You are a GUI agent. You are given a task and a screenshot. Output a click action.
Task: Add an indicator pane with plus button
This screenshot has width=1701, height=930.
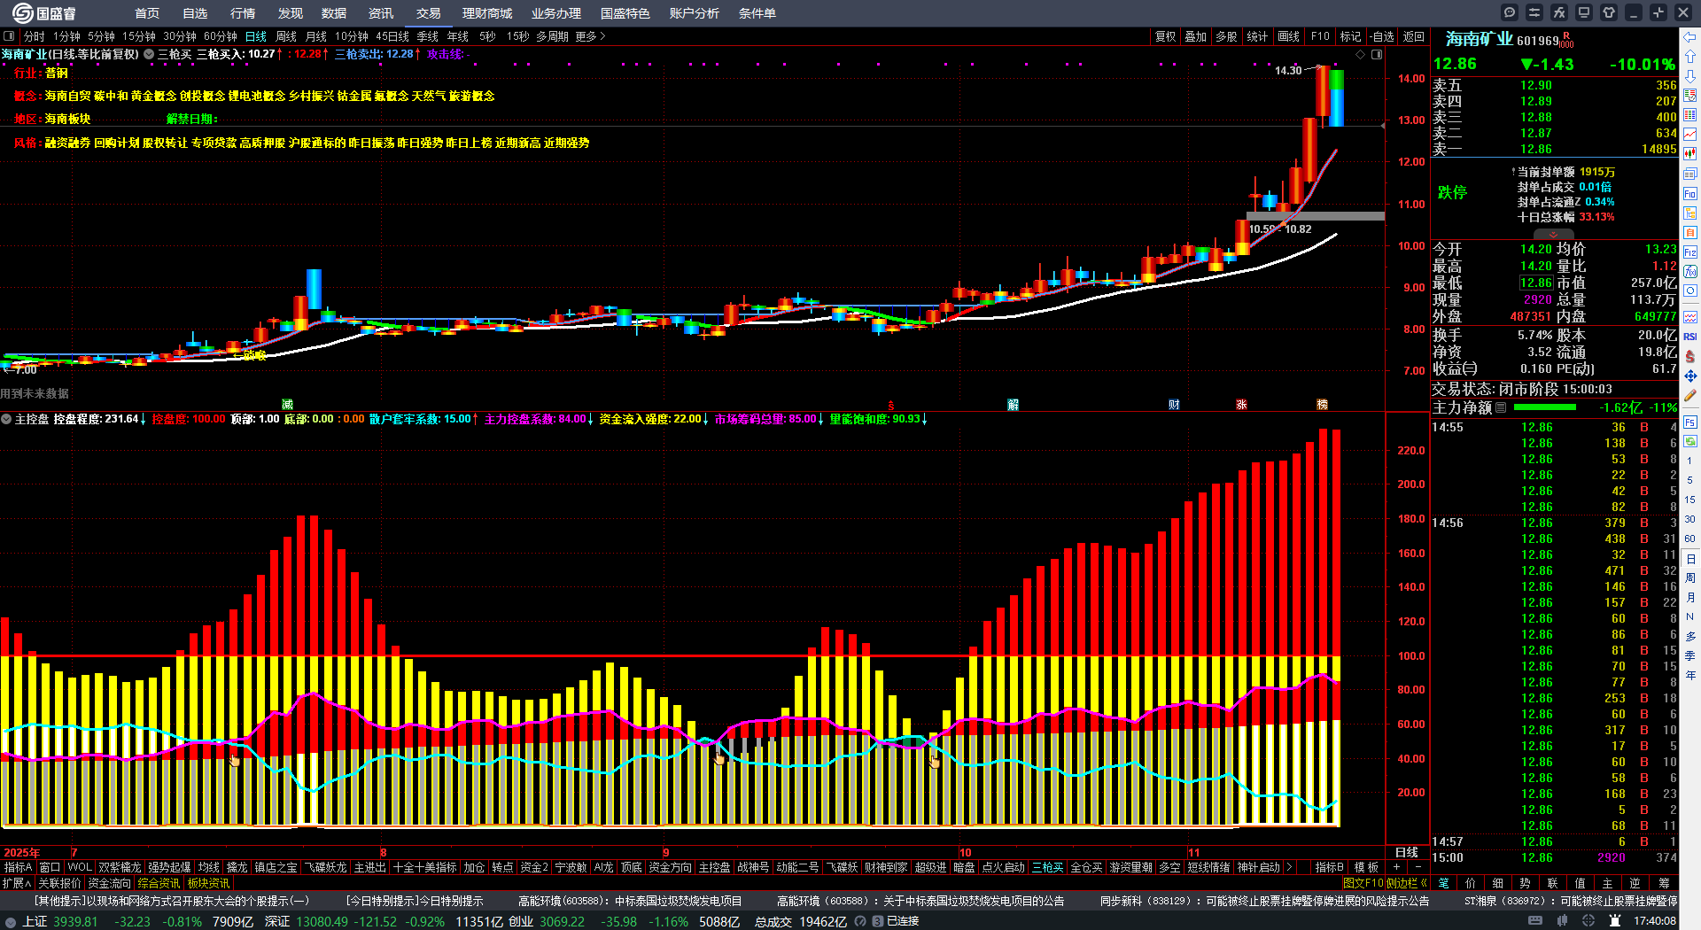click(1397, 867)
